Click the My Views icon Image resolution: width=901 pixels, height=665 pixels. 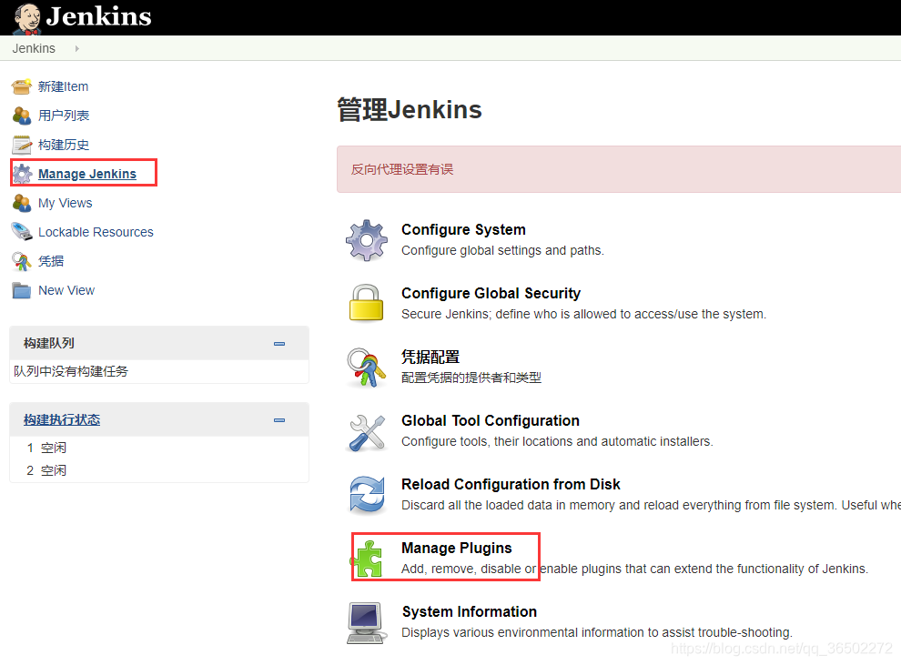point(22,203)
